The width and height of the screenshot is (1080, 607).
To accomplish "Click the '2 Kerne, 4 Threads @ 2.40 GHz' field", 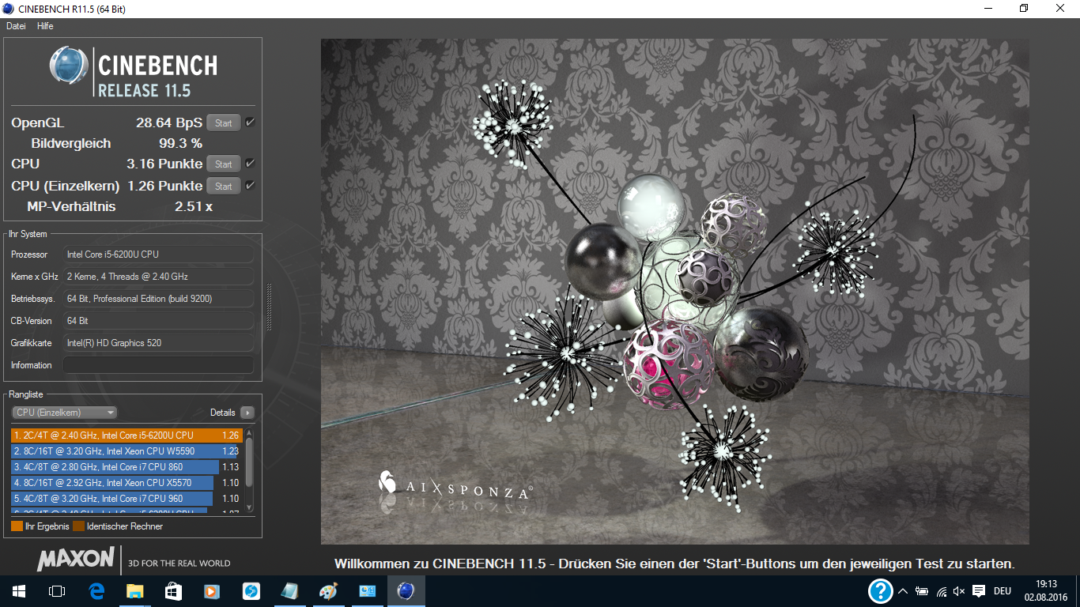I will pyautogui.click(x=158, y=277).
